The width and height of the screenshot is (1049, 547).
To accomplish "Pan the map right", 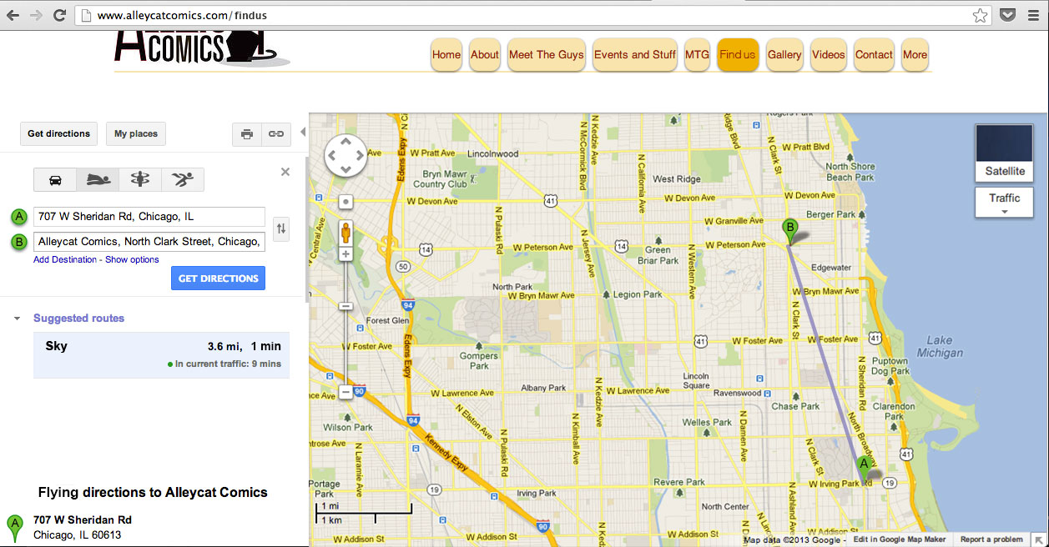I will pyautogui.click(x=360, y=155).
